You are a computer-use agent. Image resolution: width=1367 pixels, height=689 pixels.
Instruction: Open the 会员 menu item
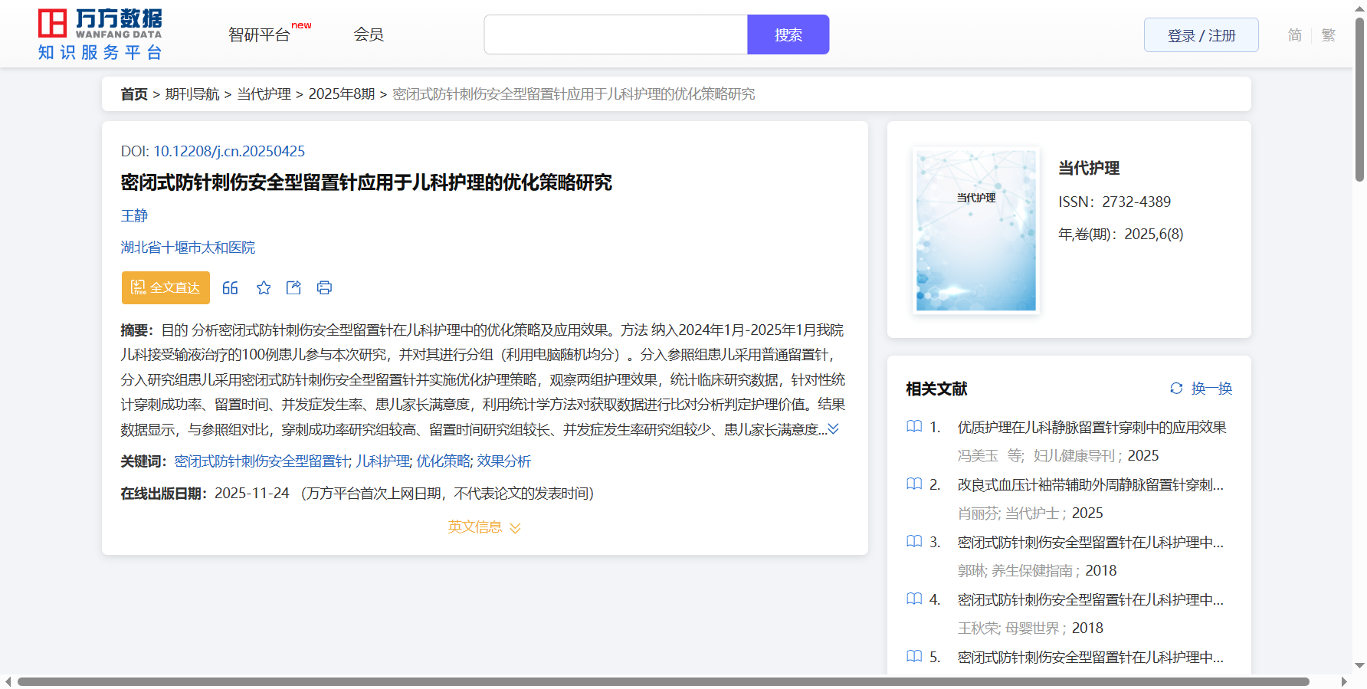click(x=369, y=34)
